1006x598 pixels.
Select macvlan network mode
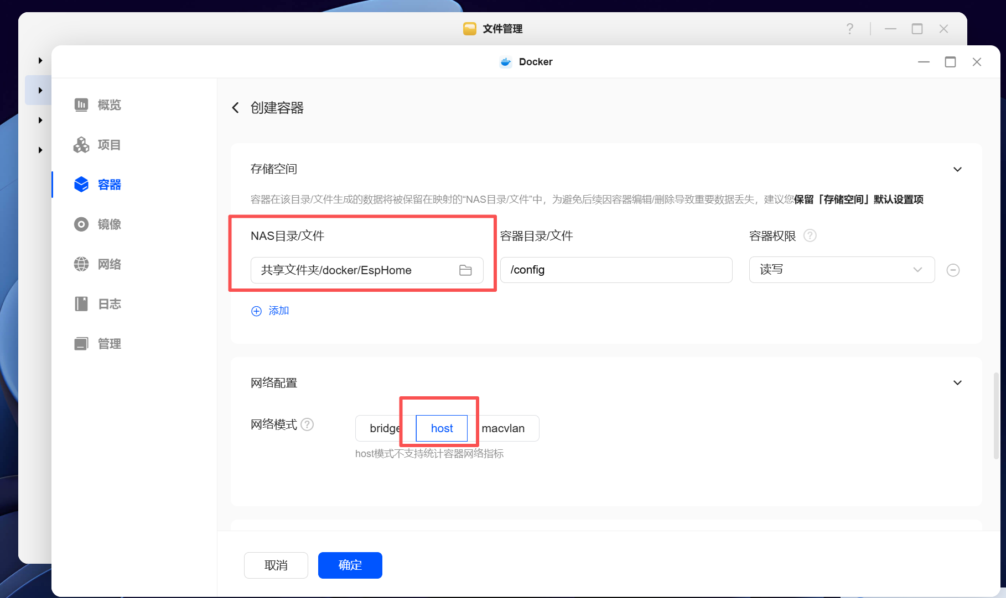coord(503,428)
